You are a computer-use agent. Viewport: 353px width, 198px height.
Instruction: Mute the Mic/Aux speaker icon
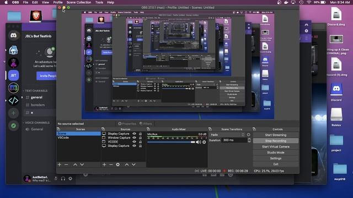tap(199, 142)
